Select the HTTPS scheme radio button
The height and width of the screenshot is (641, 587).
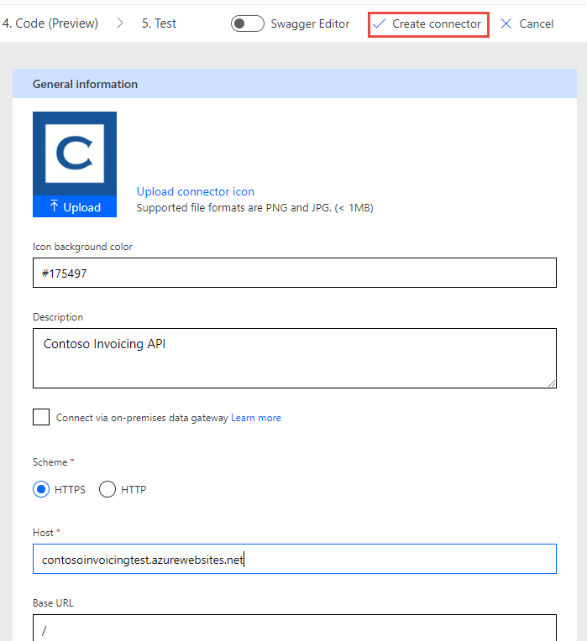(41, 489)
